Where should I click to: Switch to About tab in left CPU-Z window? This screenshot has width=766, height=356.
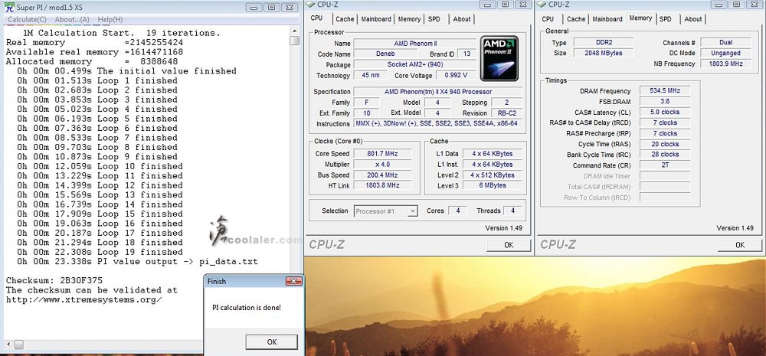pos(461,19)
